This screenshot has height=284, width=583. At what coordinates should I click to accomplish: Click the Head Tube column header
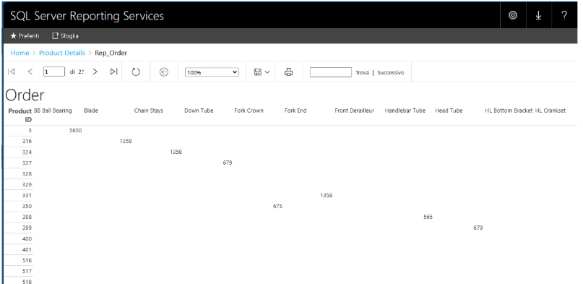click(x=449, y=111)
